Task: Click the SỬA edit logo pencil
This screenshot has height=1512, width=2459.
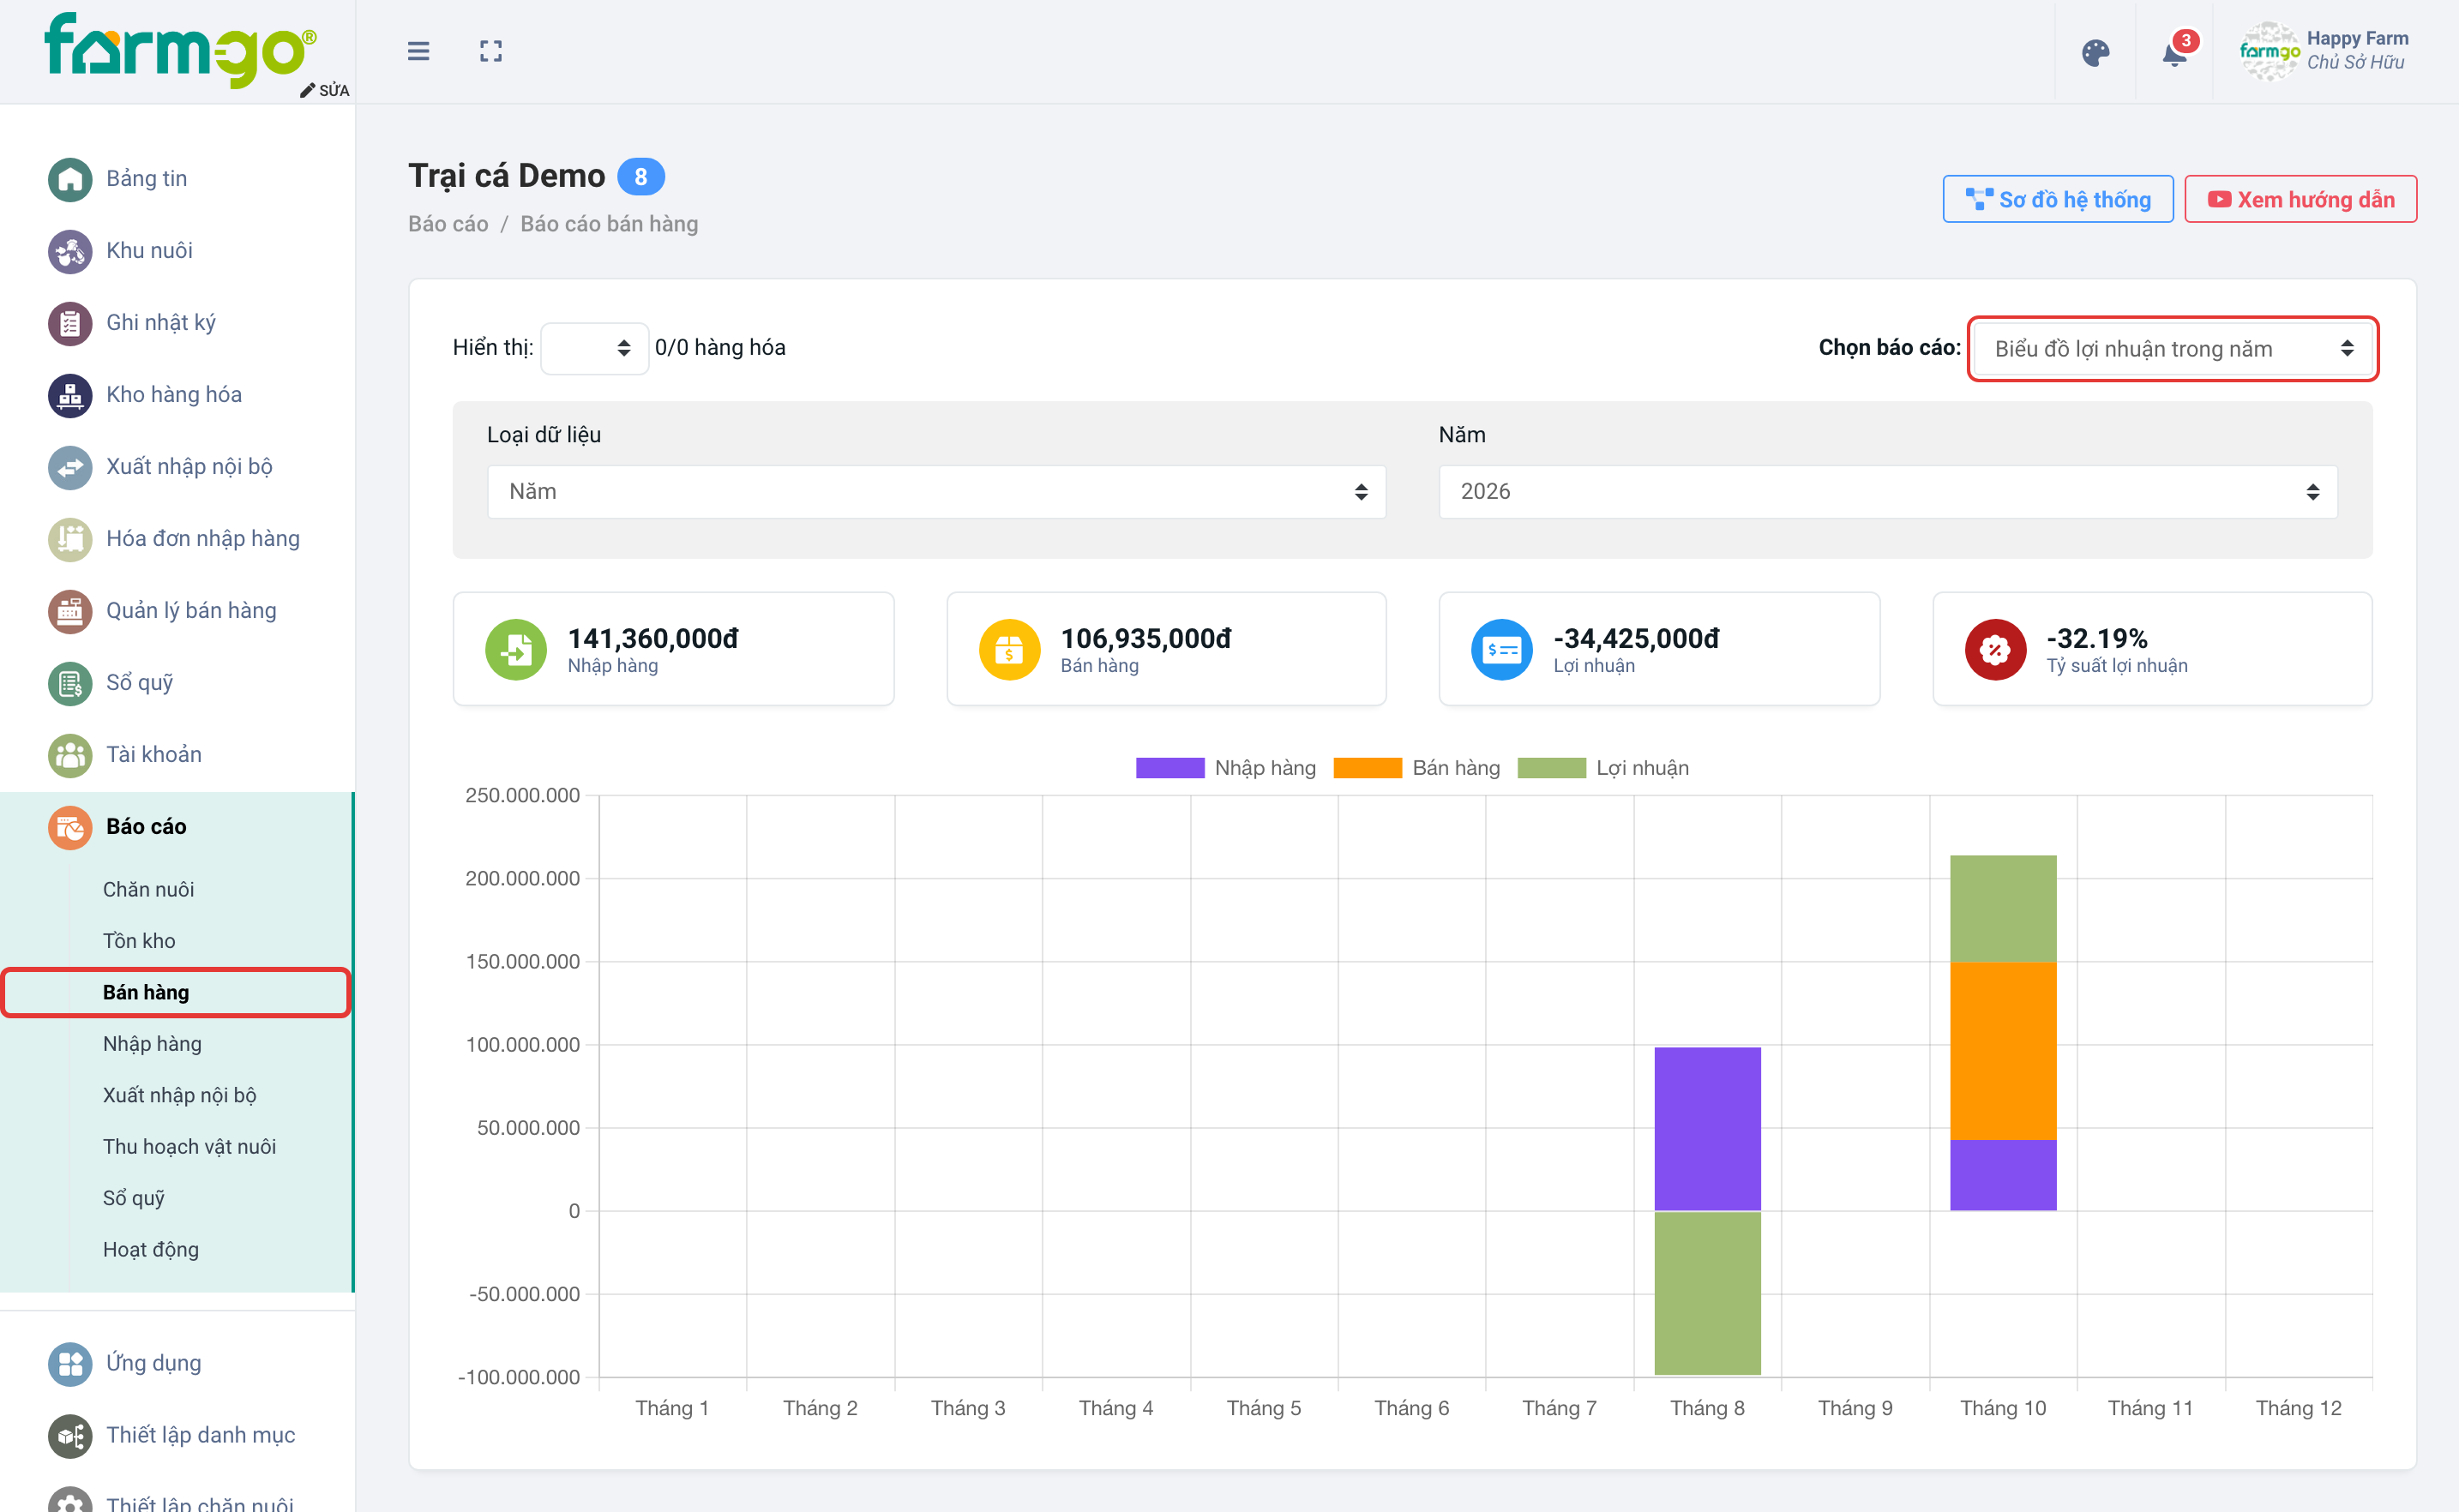Action: click(325, 90)
